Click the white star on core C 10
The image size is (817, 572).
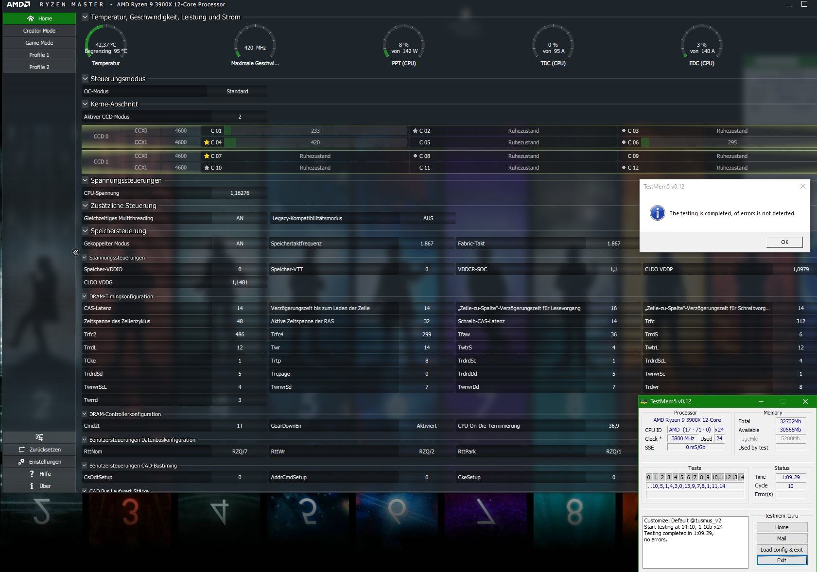(x=207, y=168)
